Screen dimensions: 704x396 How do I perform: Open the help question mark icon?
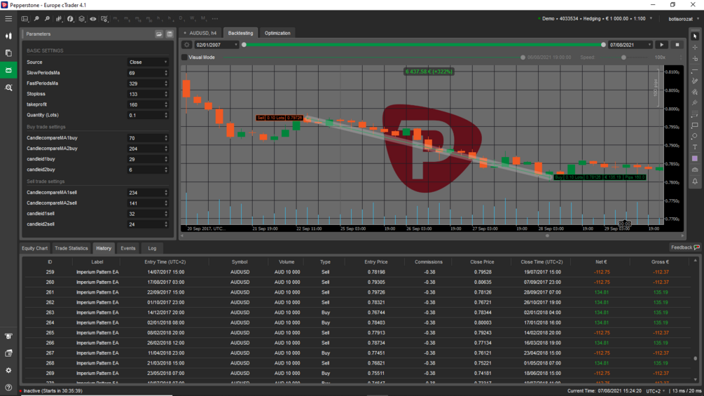click(x=8, y=388)
